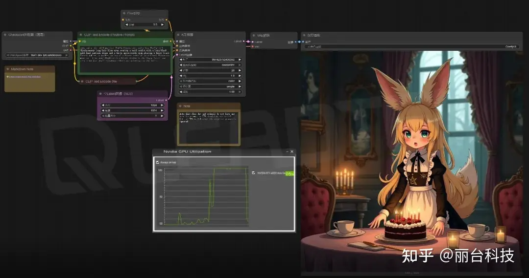Click the denoise 1.00 value field

pos(210,92)
